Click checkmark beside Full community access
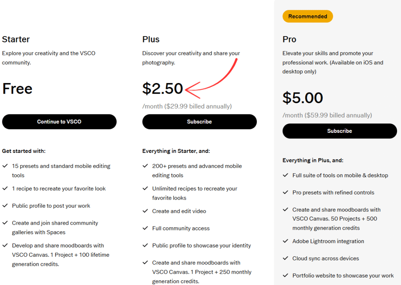 [145, 229]
